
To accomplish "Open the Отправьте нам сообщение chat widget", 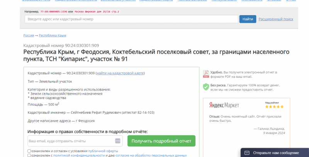I will click(x=275, y=153).
